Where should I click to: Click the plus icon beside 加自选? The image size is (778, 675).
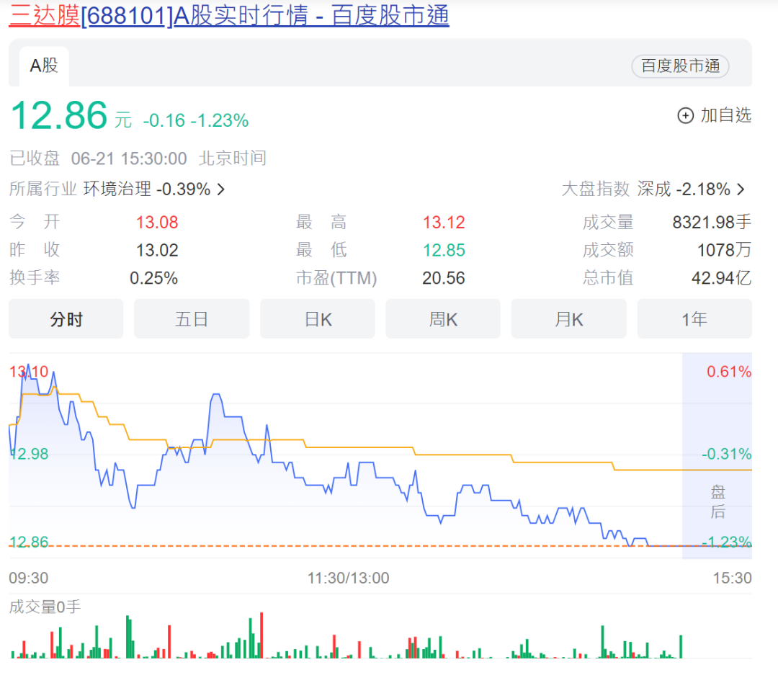click(x=685, y=115)
